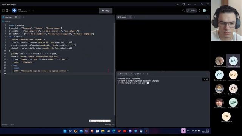Screen dimensions: 242x136
Task: Collapse the else block on line 15
Action: coord(7,65)
